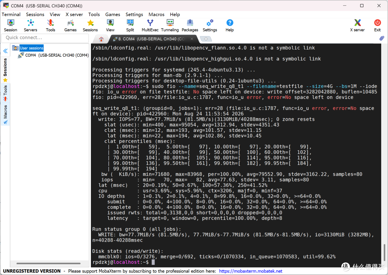
Task: Select the User sessions tree node
Action: 31,48
